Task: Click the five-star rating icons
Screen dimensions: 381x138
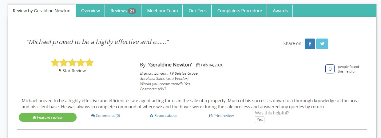Action: (x=72, y=63)
